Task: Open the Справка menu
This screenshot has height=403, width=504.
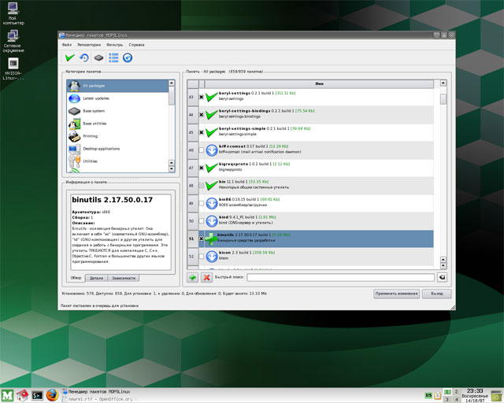Action: 136,45
